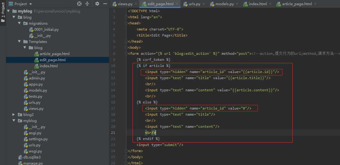340x165 pixels.
Task: Click the collapse-all icon in Project toolbar
Action: pos(87,4)
